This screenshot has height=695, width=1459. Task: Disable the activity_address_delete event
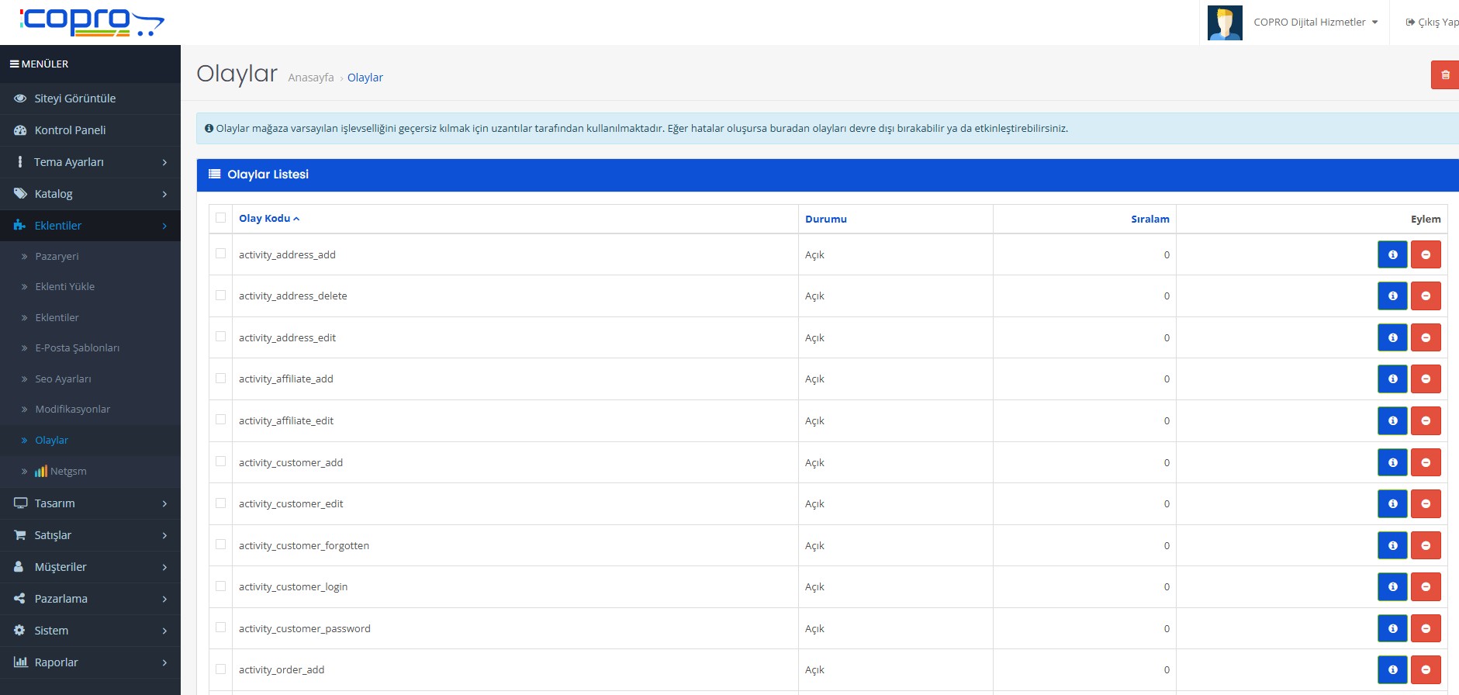click(x=1425, y=296)
